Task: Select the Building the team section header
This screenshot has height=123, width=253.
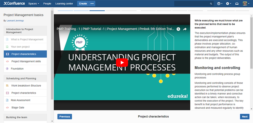Action: [x=25, y=117]
